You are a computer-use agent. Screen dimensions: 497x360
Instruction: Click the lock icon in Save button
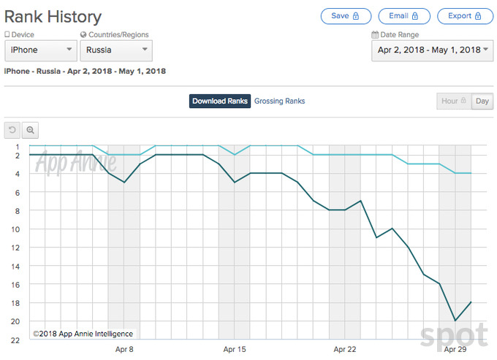pyautogui.click(x=356, y=16)
